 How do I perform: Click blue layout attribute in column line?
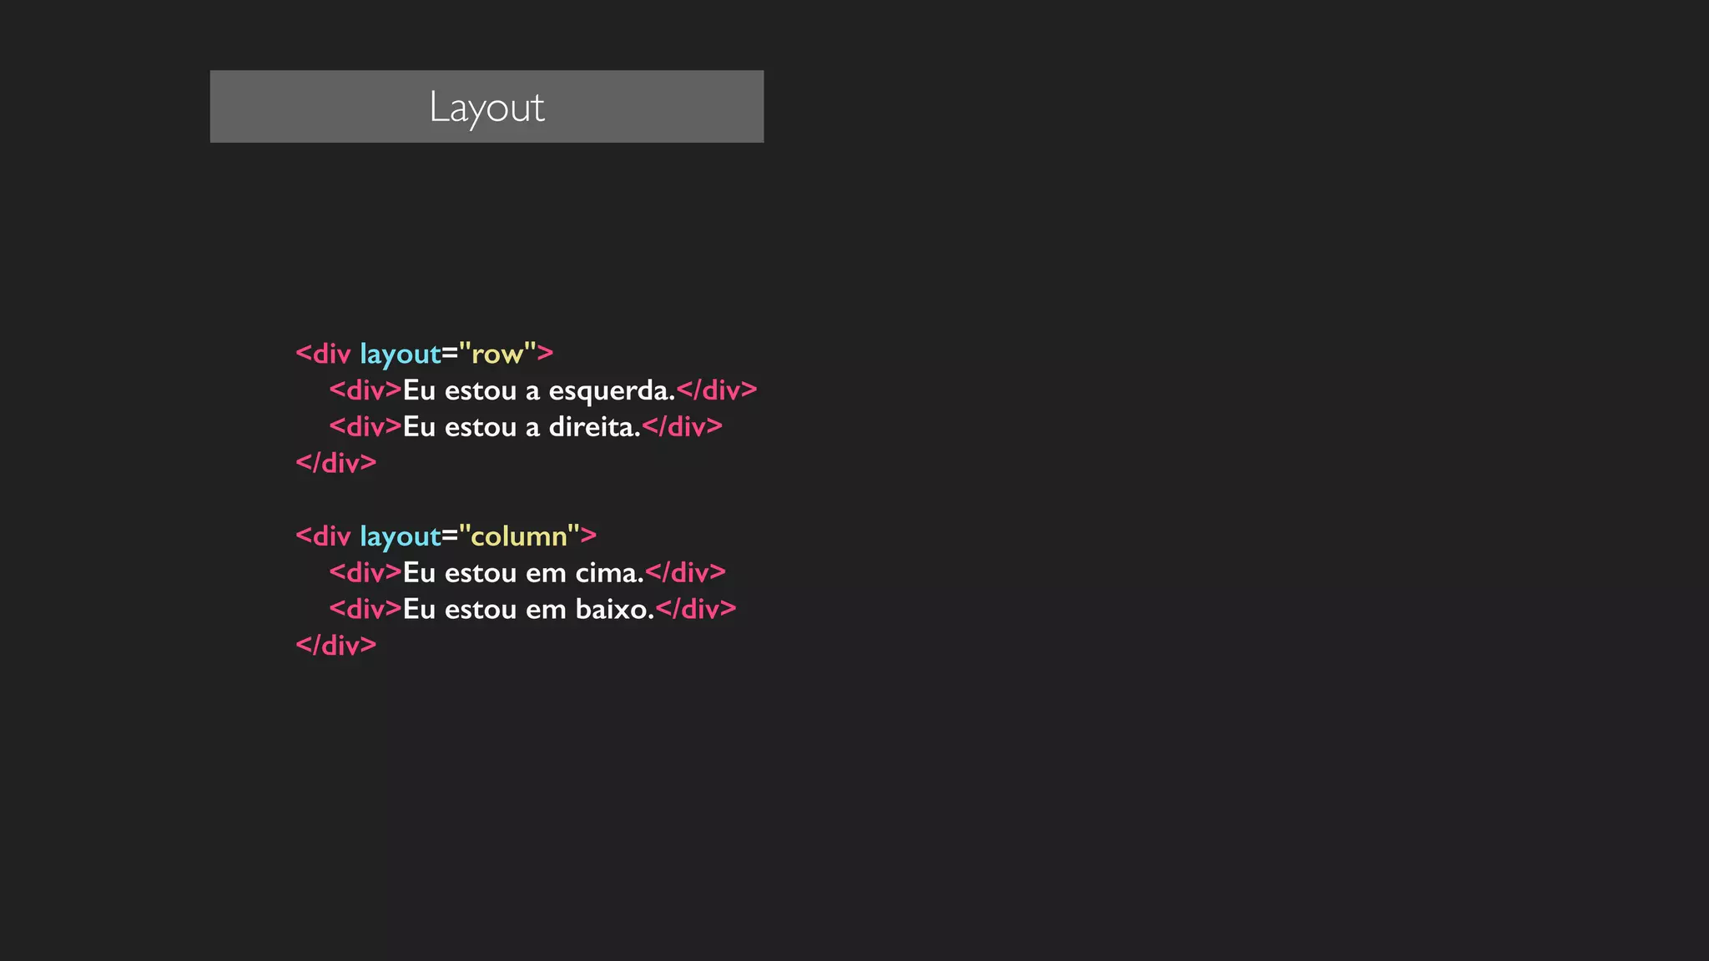(400, 536)
